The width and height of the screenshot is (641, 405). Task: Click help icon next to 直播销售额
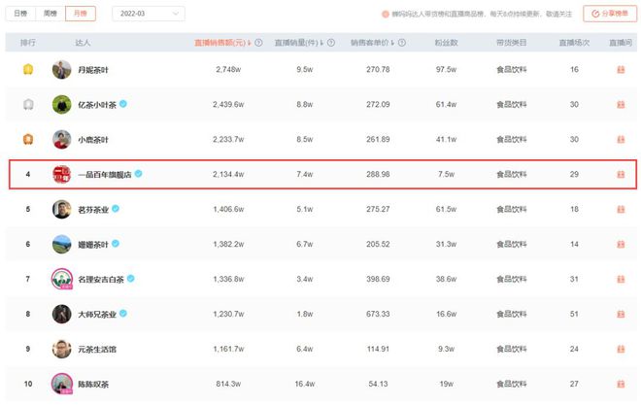point(258,43)
